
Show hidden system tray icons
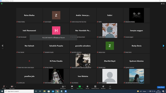(x=148, y=91)
